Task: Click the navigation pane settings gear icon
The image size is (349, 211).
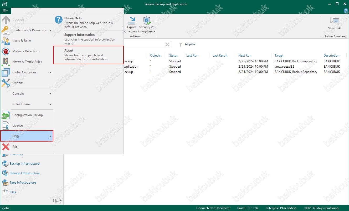Action: [x=55, y=201]
